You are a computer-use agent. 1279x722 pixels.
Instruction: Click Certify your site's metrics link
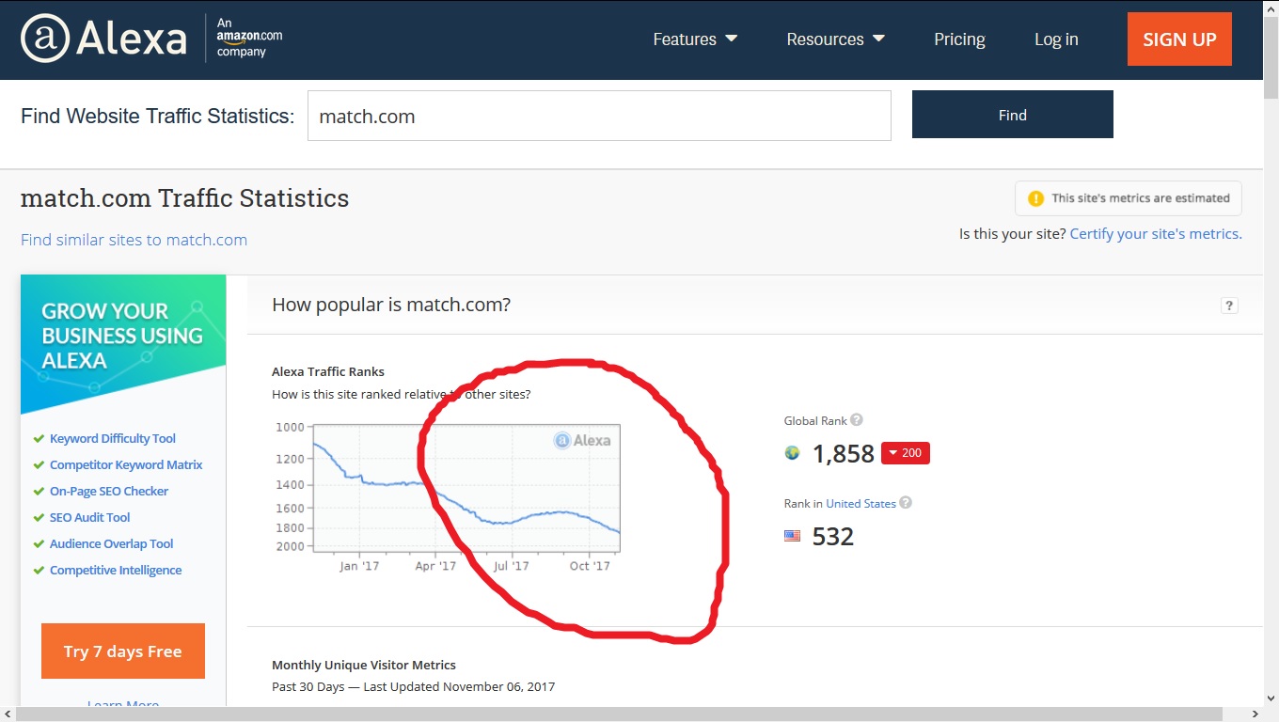coord(1156,233)
